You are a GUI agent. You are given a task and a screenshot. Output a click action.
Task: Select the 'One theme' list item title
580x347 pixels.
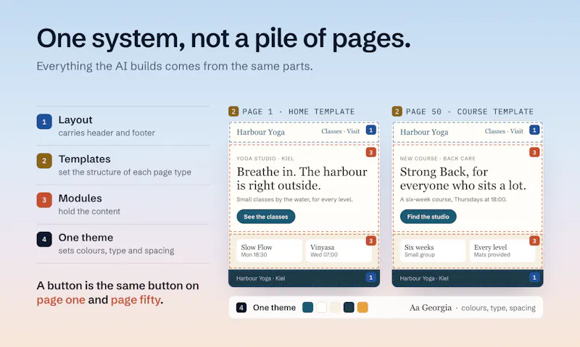86,238
